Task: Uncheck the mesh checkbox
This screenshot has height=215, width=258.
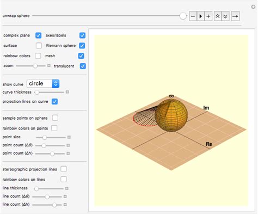Action: pos(81,56)
